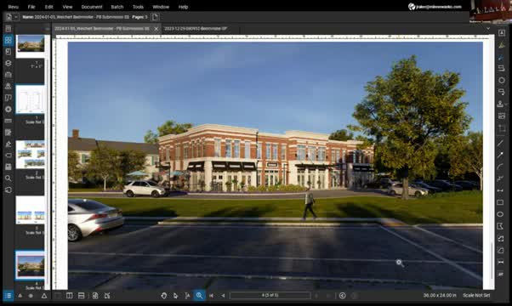Image resolution: width=512 pixels, height=306 pixels.
Task: Go to the first page
Action: [211, 296]
